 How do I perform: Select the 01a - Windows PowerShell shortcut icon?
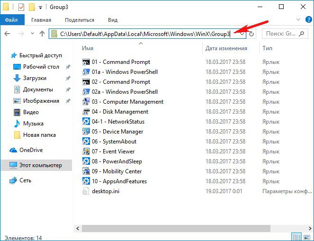(x=86, y=72)
